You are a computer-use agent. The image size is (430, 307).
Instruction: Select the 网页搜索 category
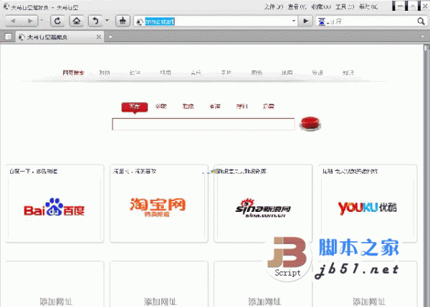73,73
